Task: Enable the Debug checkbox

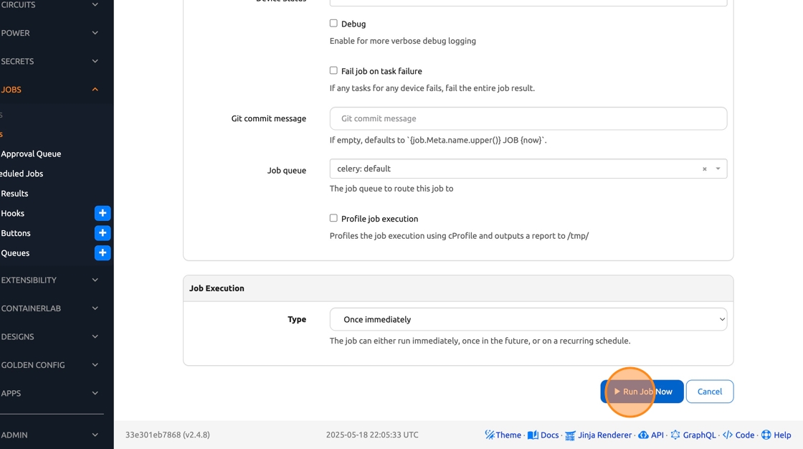Action: [x=333, y=24]
